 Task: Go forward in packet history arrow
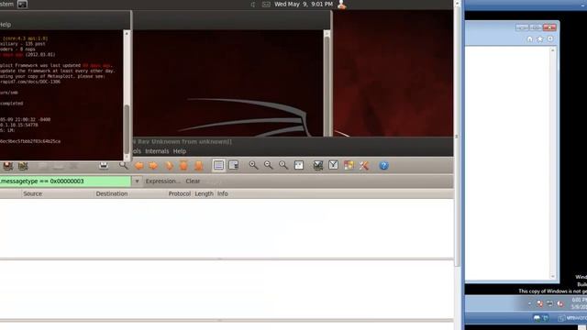click(153, 165)
